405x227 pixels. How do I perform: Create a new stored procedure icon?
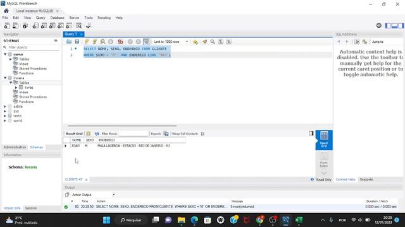(x=61, y=25)
